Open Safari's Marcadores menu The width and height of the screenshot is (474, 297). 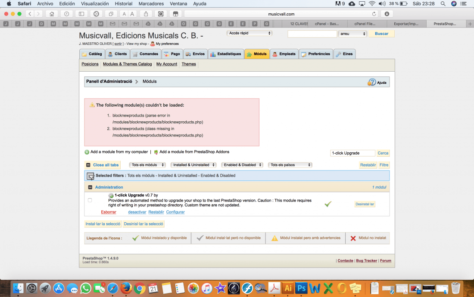[x=151, y=3]
